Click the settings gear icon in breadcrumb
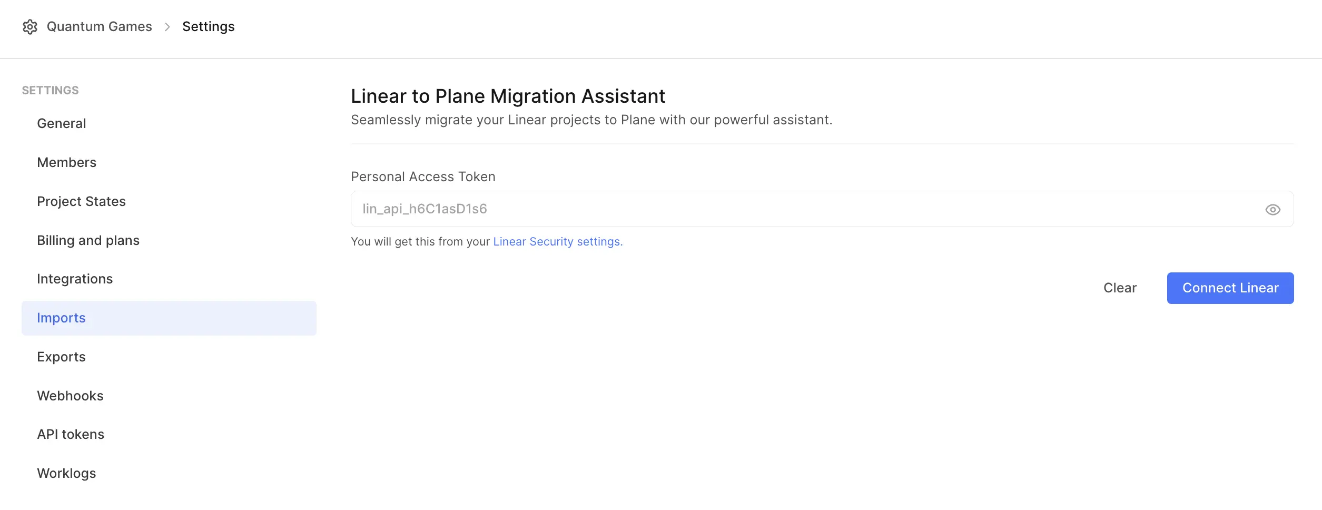Viewport: 1322px width, 510px height. pyautogui.click(x=30, y=27)
